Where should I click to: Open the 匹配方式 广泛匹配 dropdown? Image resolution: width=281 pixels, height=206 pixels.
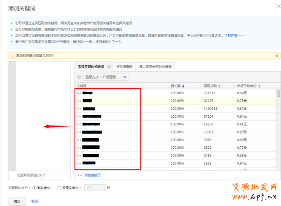click(x=106, y=77)
